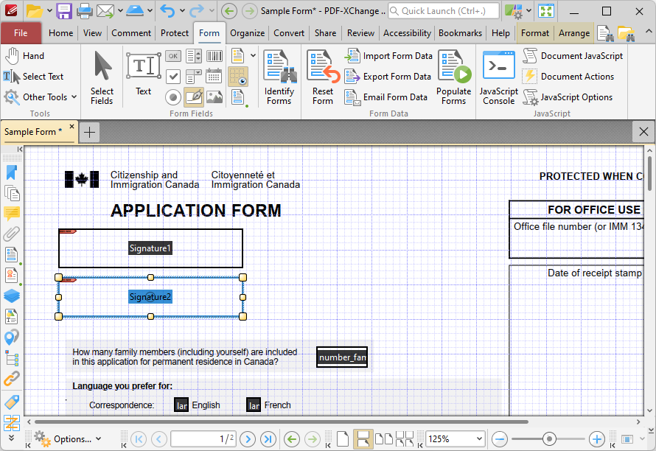Open the Comments pane
Viewport: 656px width, 451px height.
pos(12,214)
